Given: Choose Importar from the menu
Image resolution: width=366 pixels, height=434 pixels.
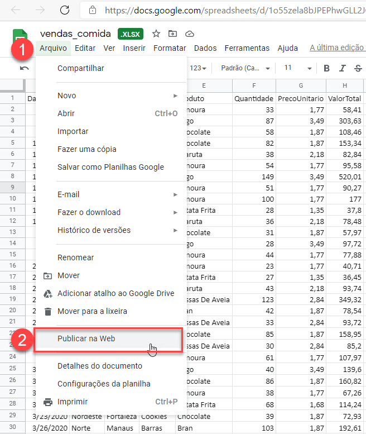Looking at the screenshot, I should [112, 131].
